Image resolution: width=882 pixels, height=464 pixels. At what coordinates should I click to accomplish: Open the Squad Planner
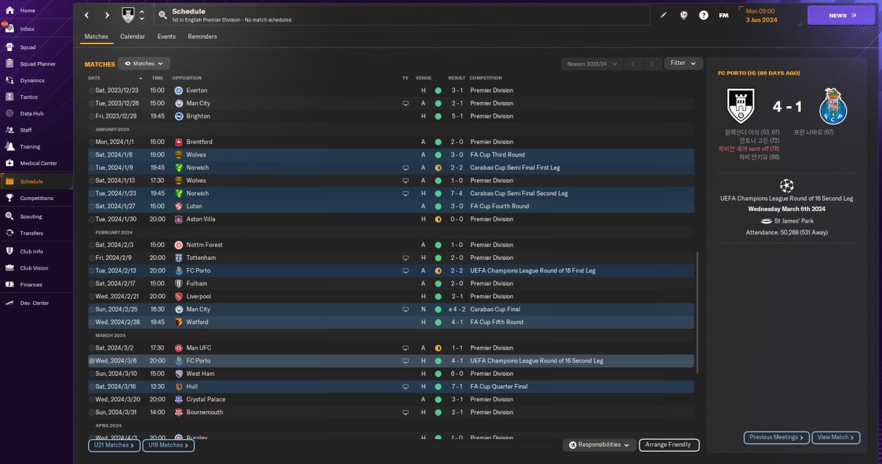(36, 64)
